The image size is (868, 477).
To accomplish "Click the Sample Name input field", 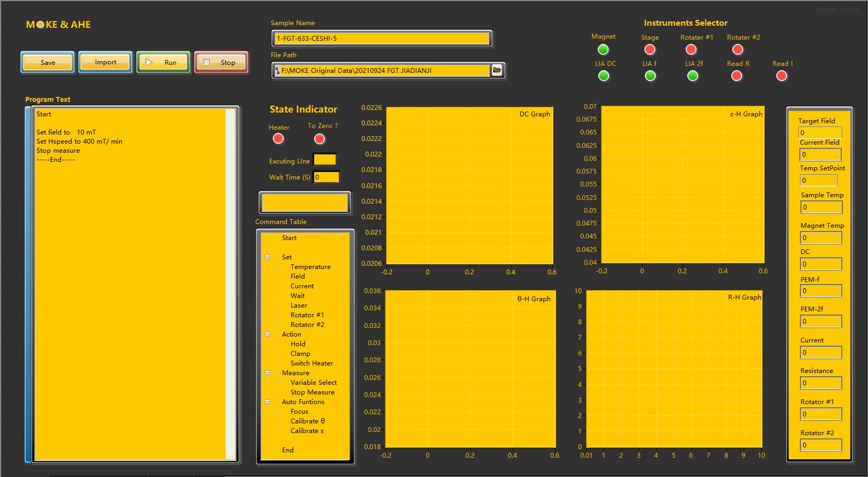I will coord(382,39).
